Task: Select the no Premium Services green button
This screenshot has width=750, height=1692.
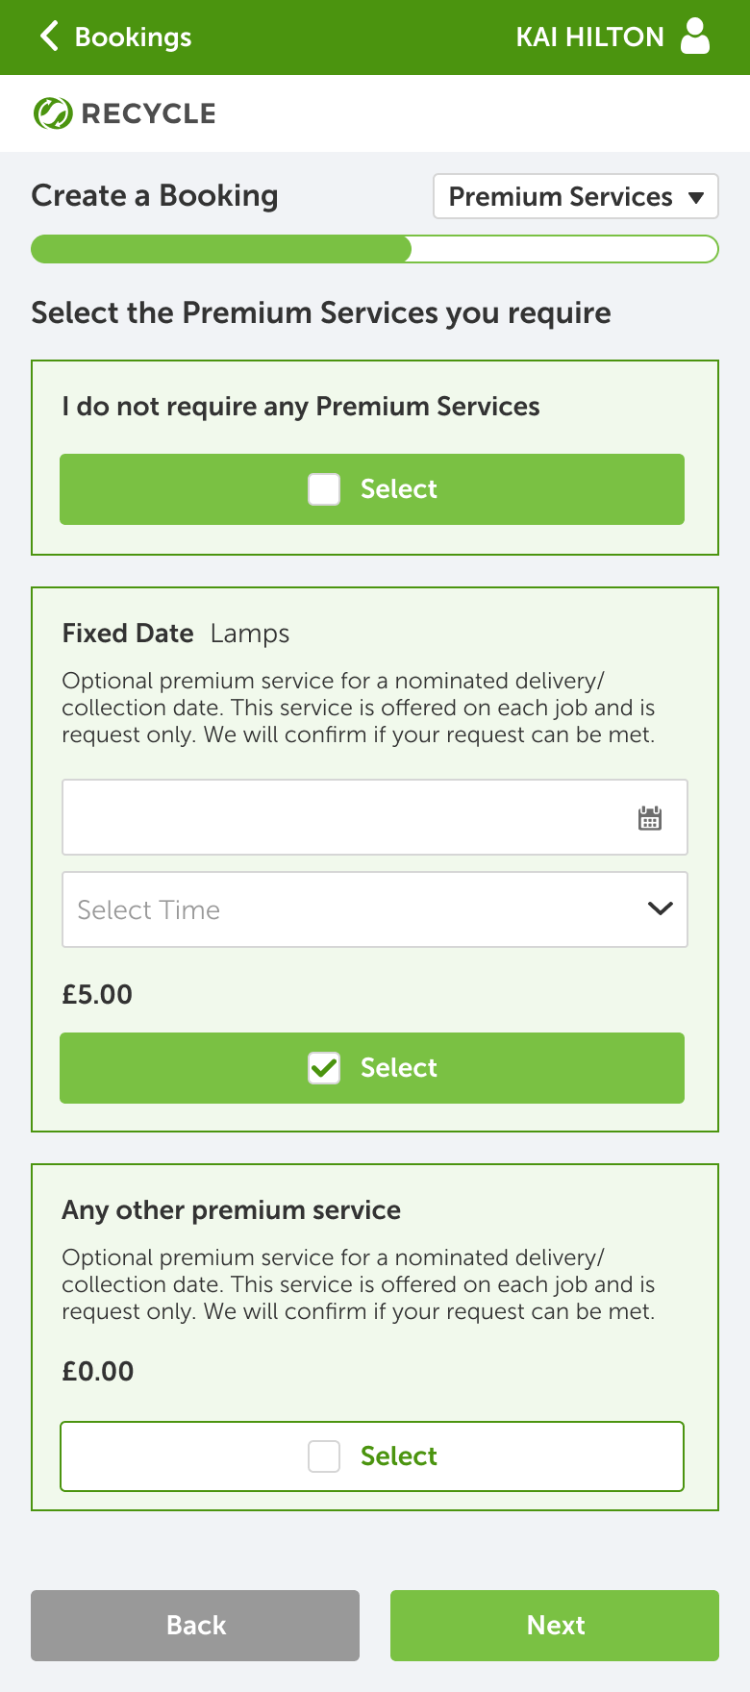Action: 372,489
